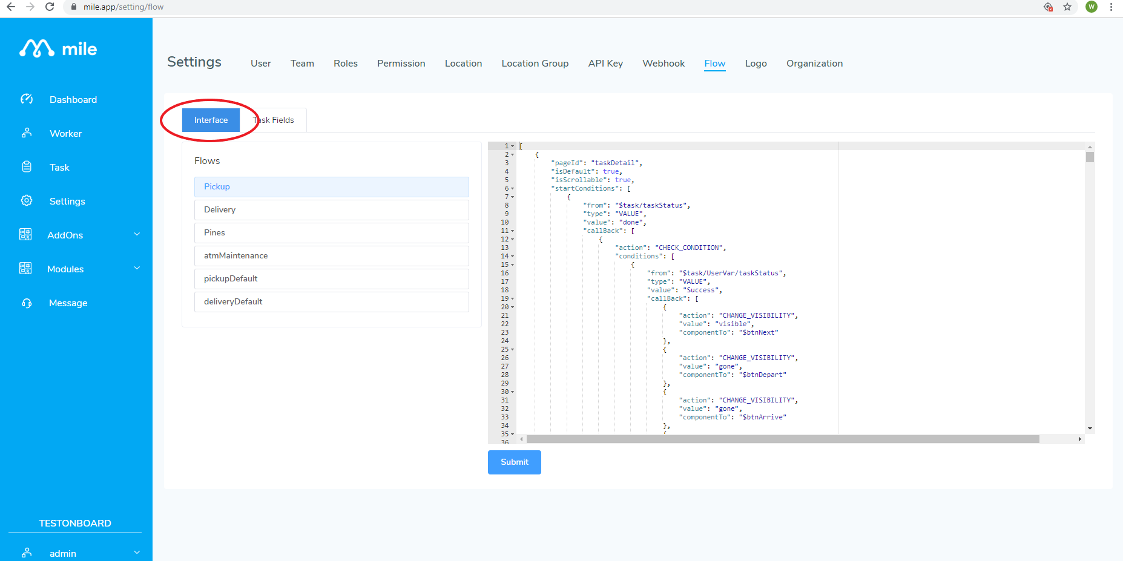The width and height of the screenshot is (1123, 561).
Task: Select the Delivery flow
Action: pos(332,209)
